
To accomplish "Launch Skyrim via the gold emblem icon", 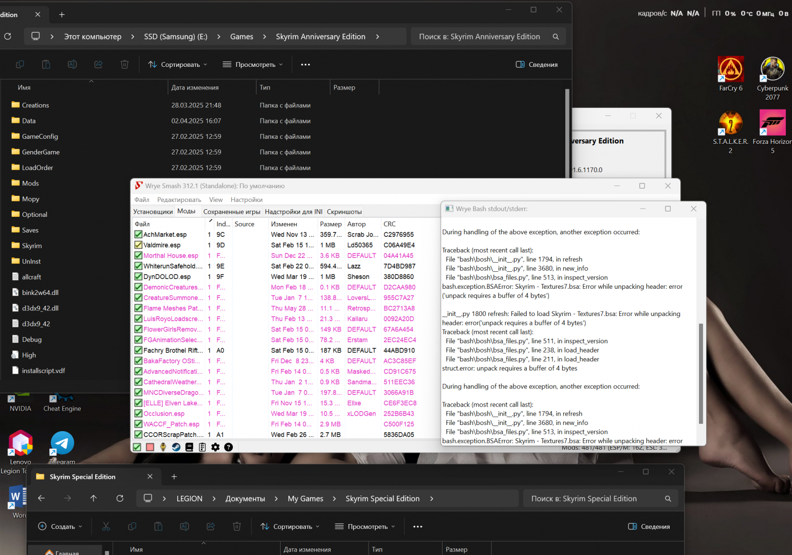I will pos(163,447).
